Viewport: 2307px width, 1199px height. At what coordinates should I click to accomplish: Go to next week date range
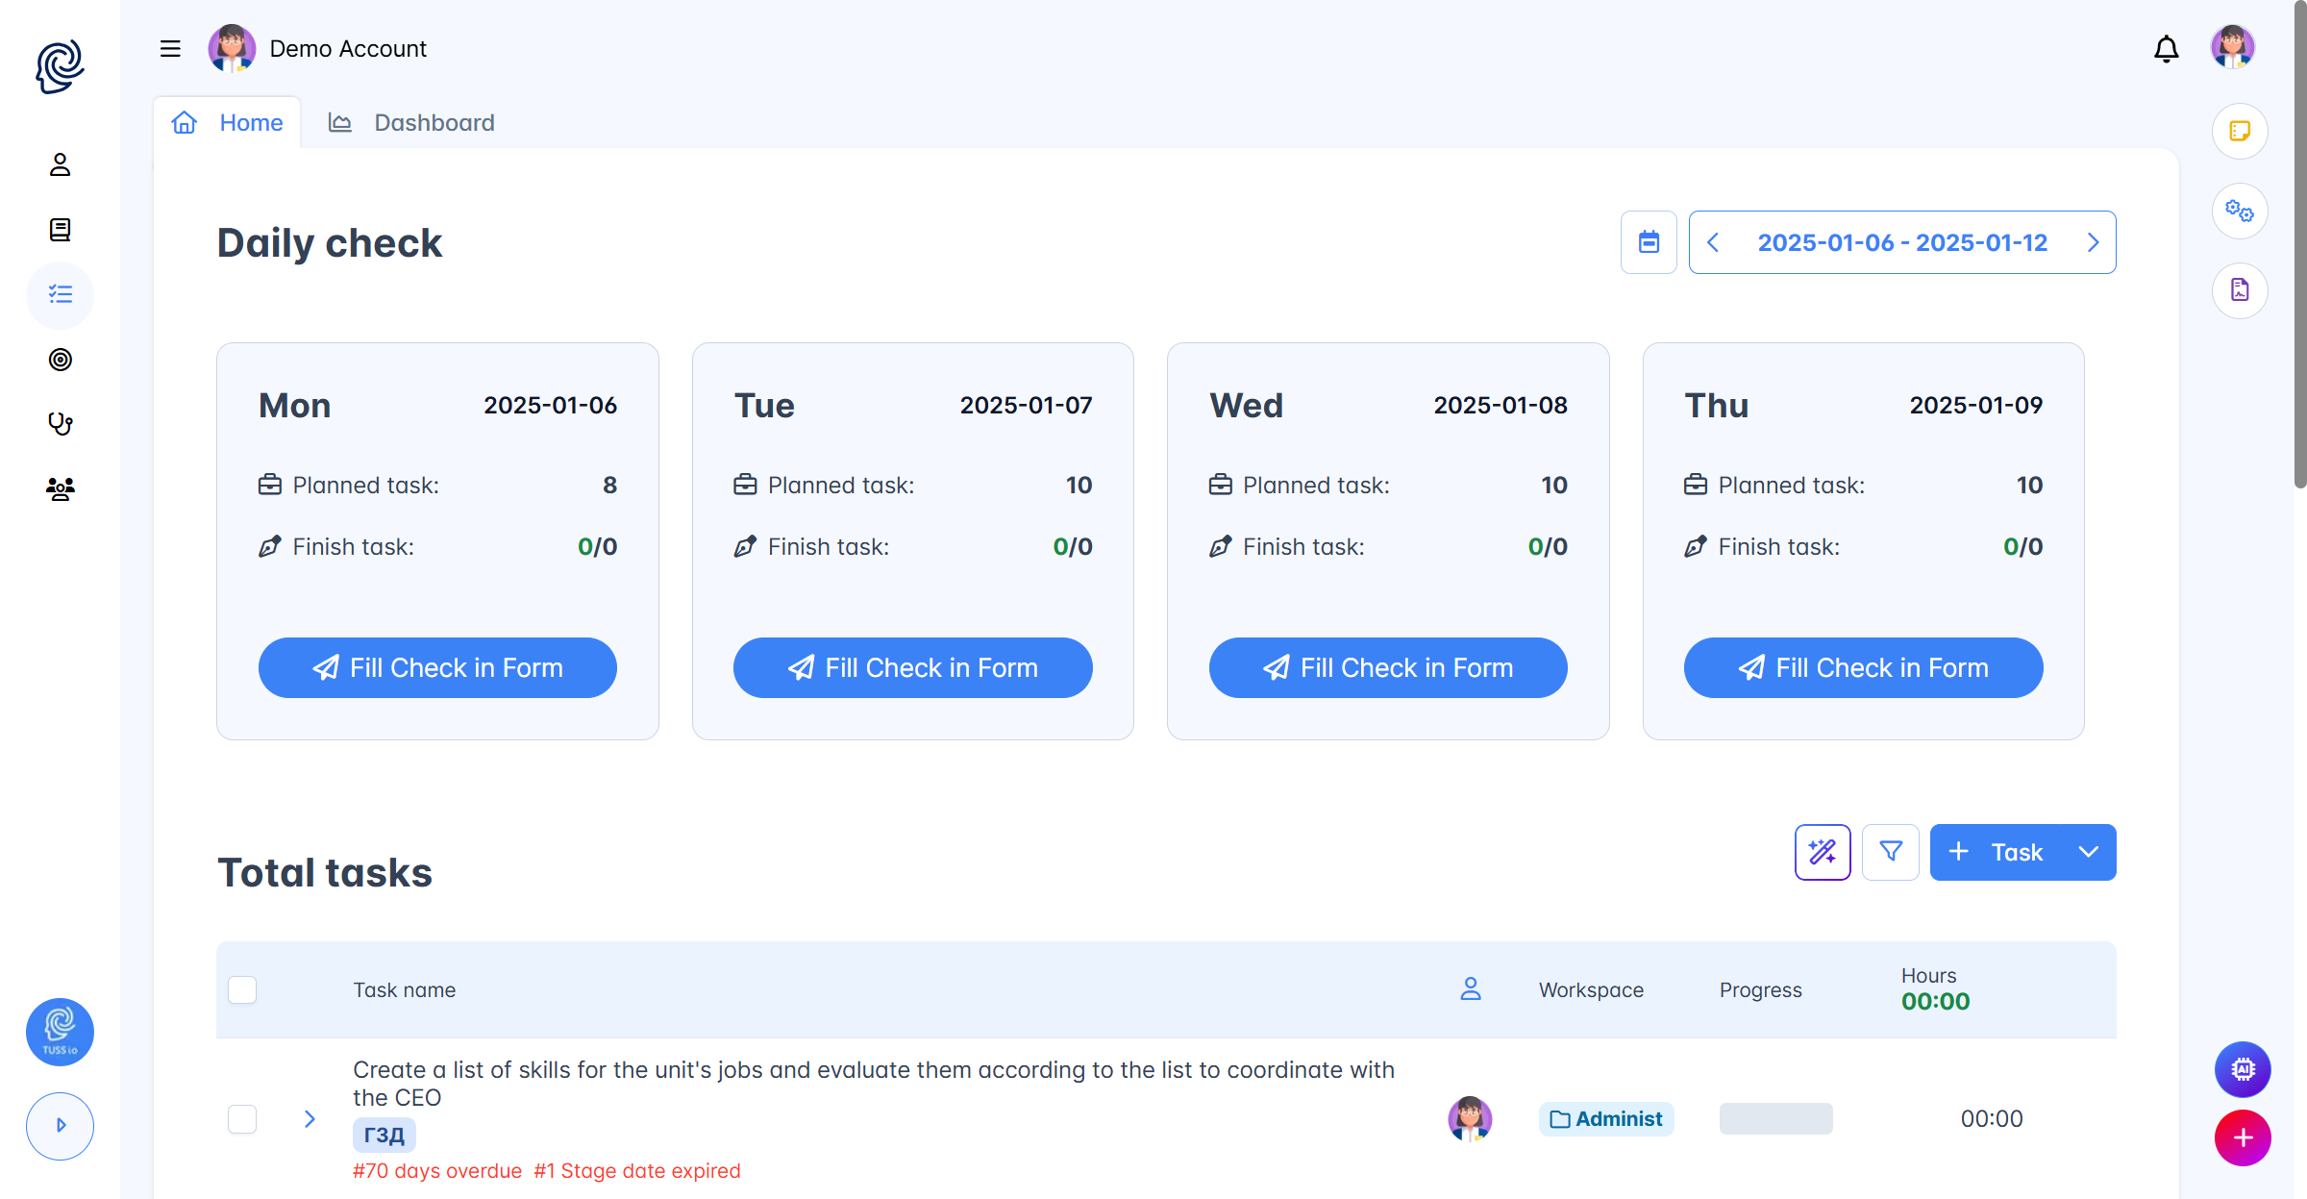point(2093,242)
